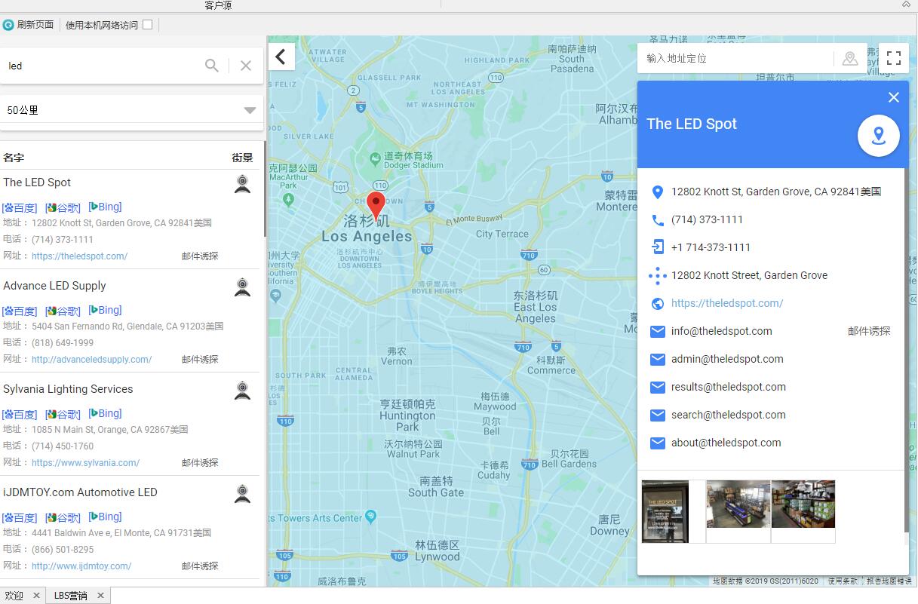Click the search magnifier icon beside led

point(212,66)
